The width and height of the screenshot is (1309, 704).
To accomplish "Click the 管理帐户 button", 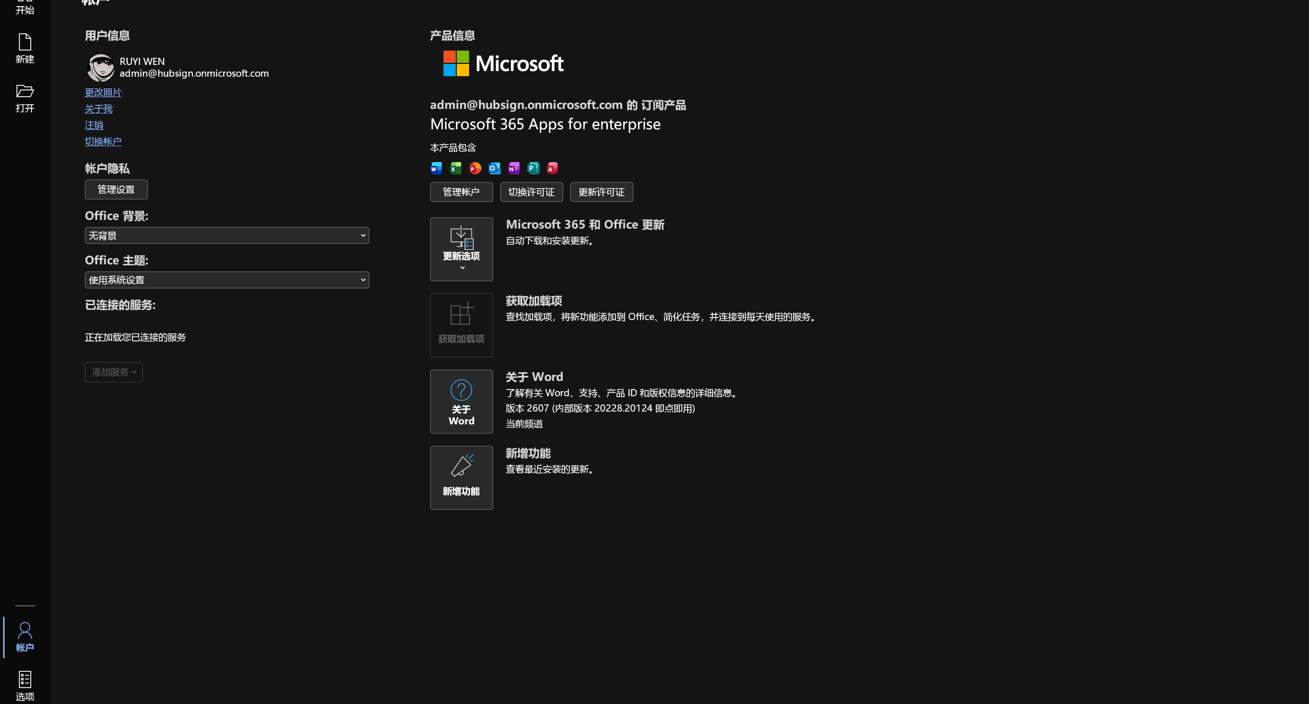I will click(461, 192).
